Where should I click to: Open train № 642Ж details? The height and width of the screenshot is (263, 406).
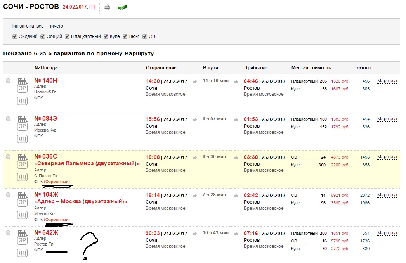pos(46,232)
